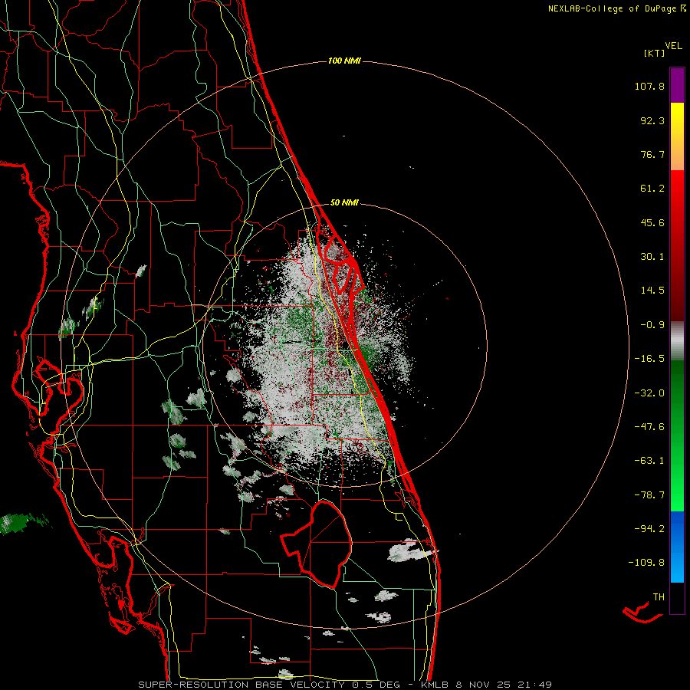This screenshot has height=690, width=690.
Task: Pick the purple segment of the velocity scale
Action: [x=677, y=85]
